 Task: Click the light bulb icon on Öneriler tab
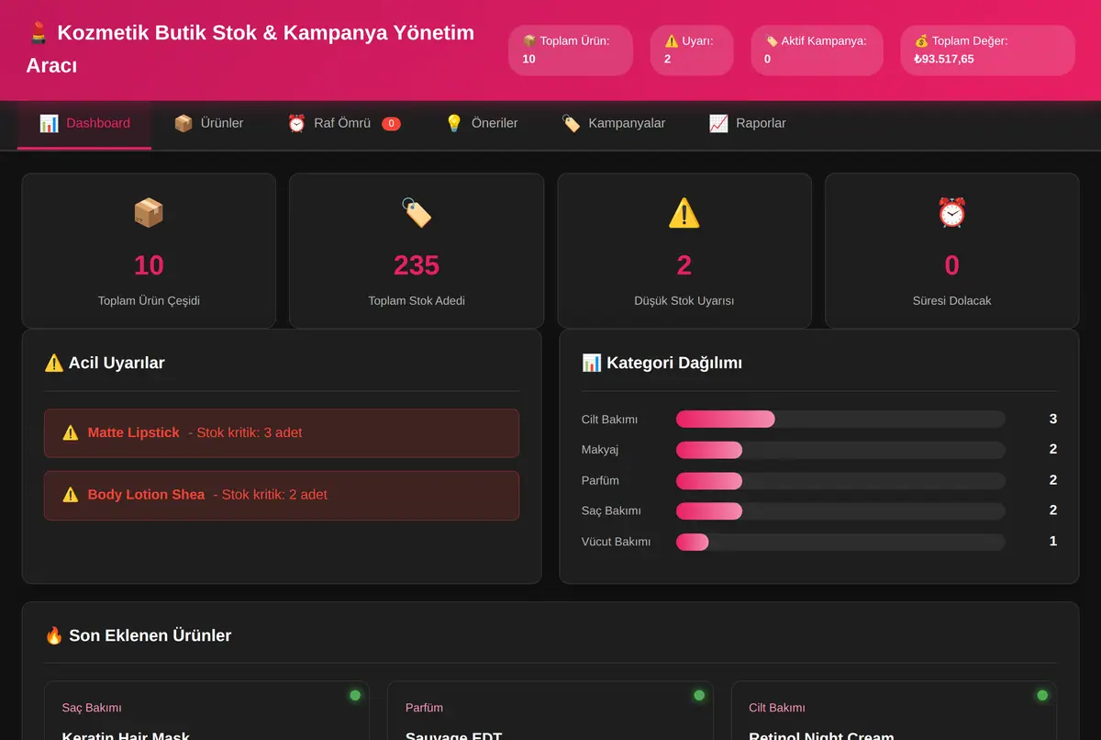click(x=454, y=123)
